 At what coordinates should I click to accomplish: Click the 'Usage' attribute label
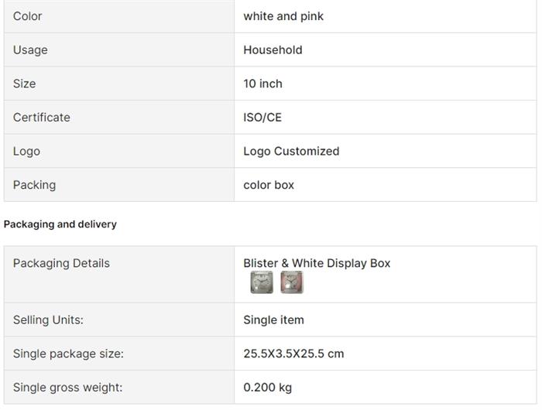pyautogui.click(x=30, y=50)
